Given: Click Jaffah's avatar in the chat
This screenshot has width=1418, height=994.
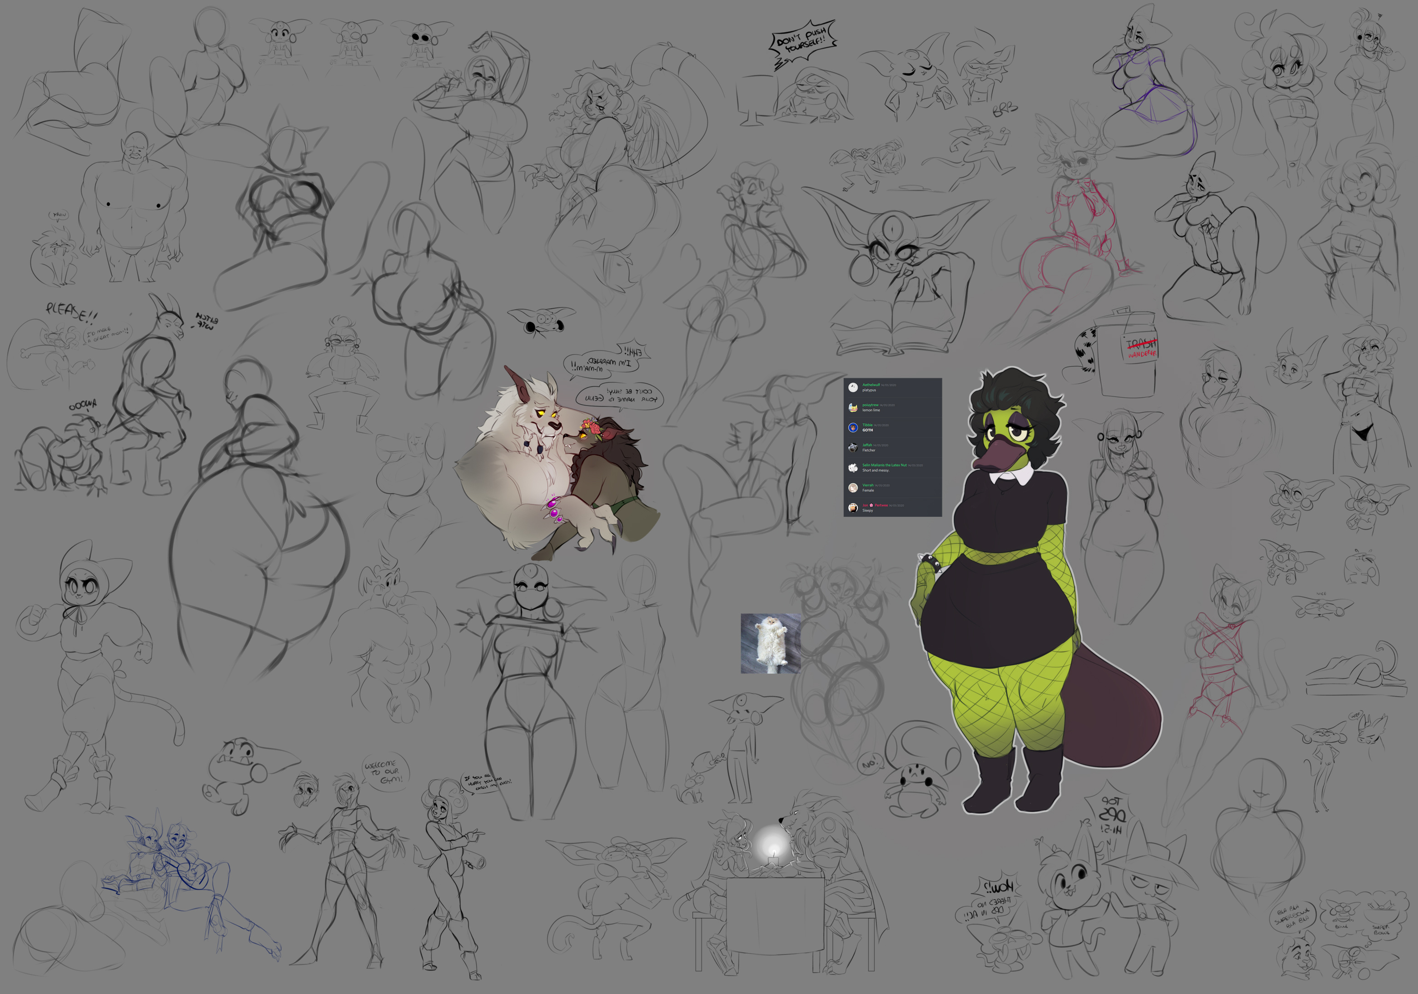Looking at the screenshot, I should pos(854,448).
